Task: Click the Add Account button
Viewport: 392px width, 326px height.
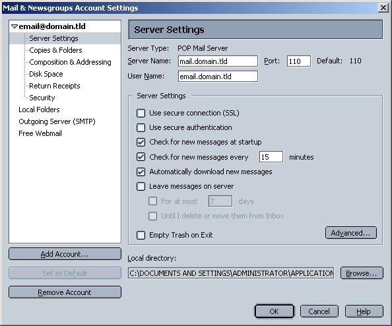Action: coord(65,254)
